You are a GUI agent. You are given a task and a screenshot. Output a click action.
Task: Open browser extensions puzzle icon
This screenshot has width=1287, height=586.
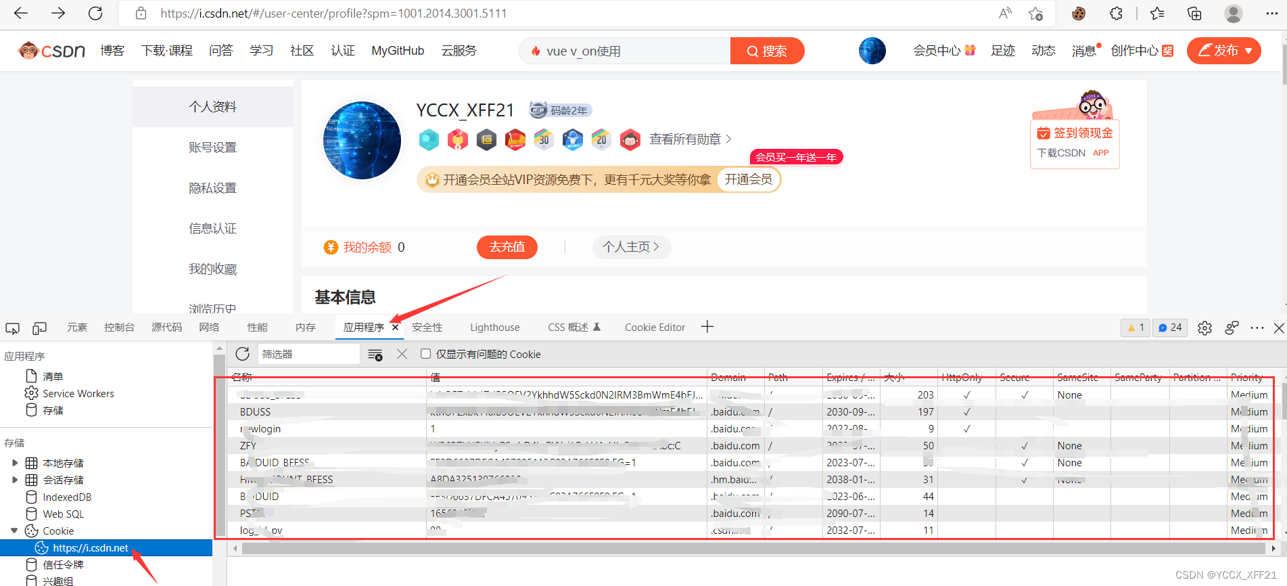coord(1116,13)
